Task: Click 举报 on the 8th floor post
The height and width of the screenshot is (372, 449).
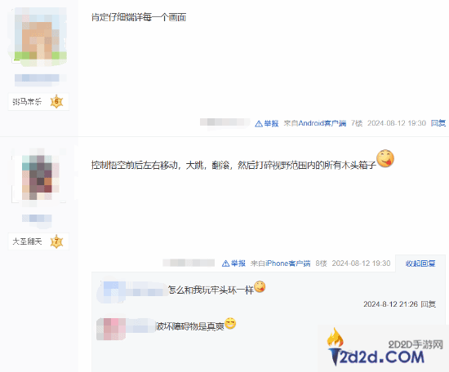Action: click(238, 263)
